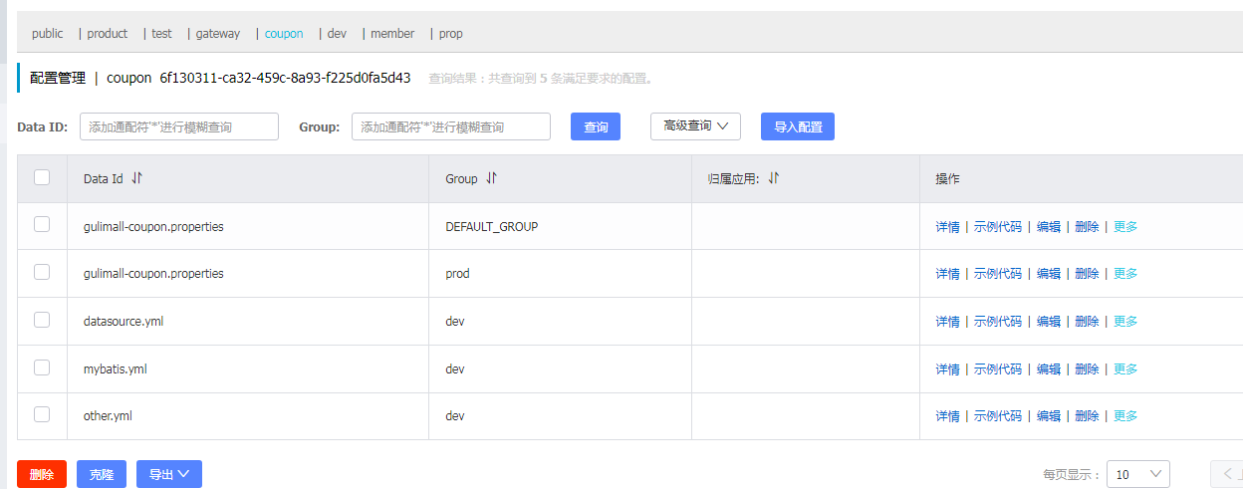Click 示例代码 for prod gulimall-coupon.properties
This screenshot has height=489, width=1243.
click(997, 273)
